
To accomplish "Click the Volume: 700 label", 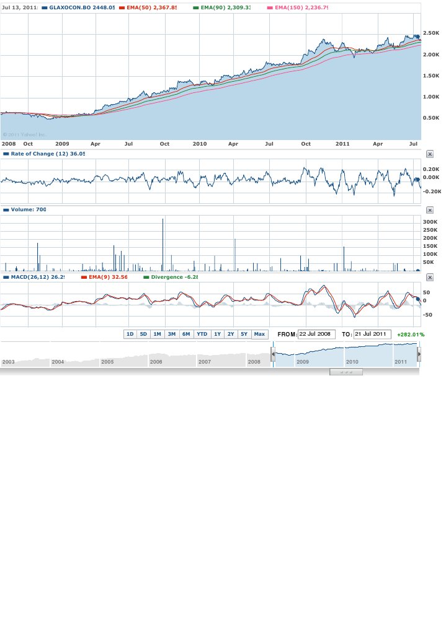I will click(x=29, y=210).
